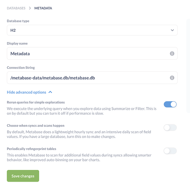Click the info icon in Connection String field

(172, 78)
